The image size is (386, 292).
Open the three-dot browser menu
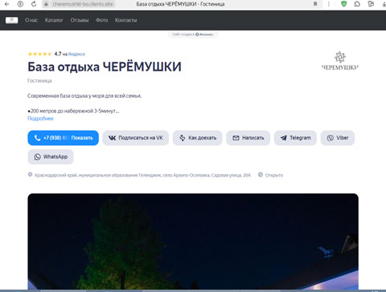point(329,4)
